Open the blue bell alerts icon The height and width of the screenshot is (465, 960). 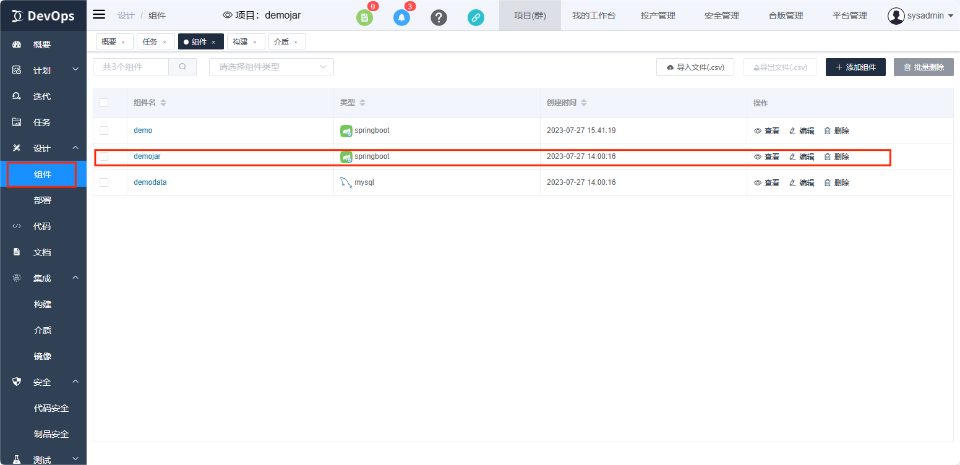pos(402,17)
